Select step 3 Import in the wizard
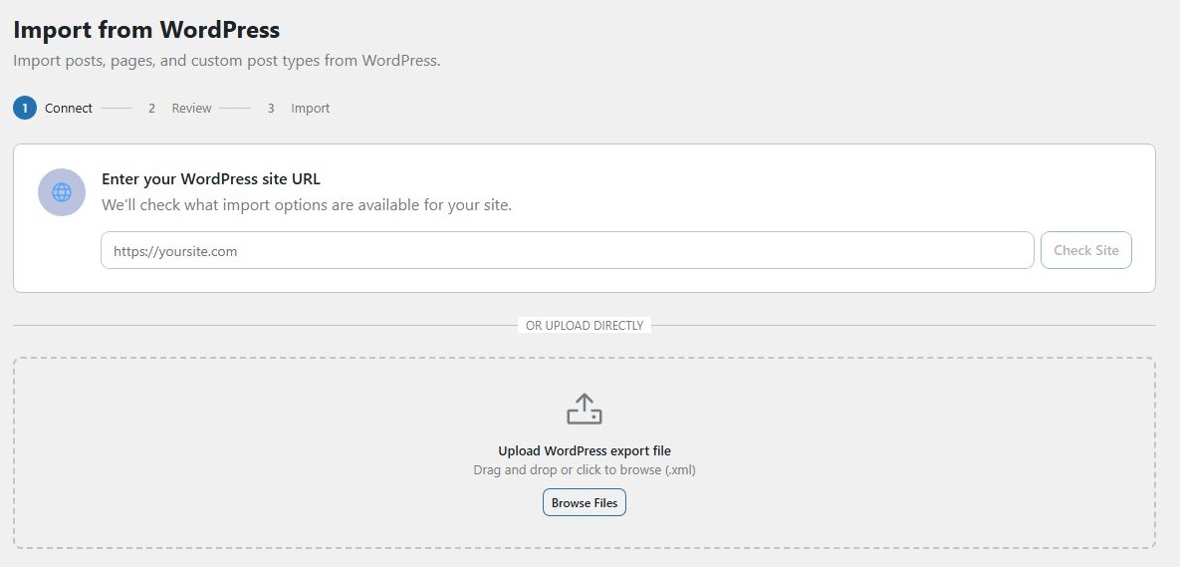The width and height of the screenshot is (1180, 567). click(298, 109)
